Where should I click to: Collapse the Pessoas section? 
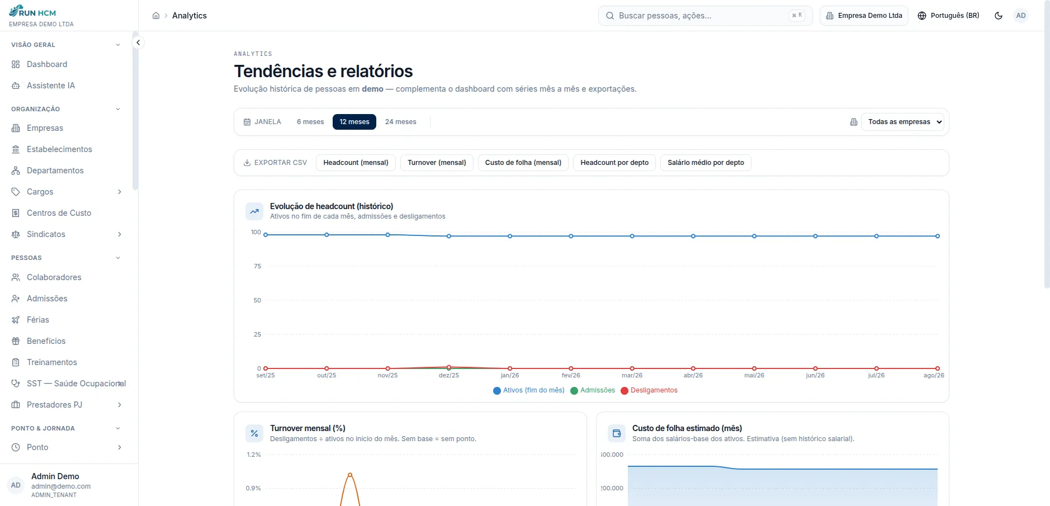pos(118,258)
